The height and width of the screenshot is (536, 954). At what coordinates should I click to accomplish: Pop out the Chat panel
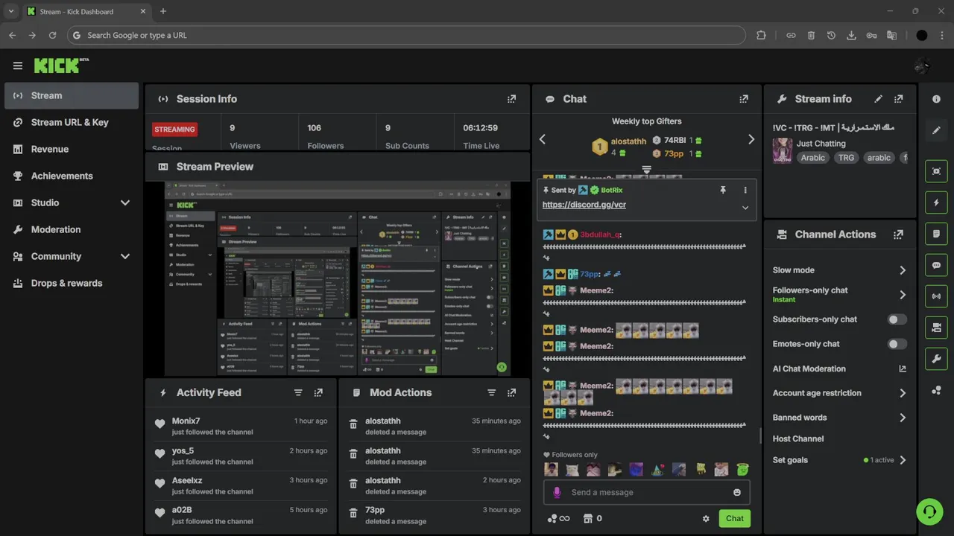pyautogui.click(x=743, y=98)
